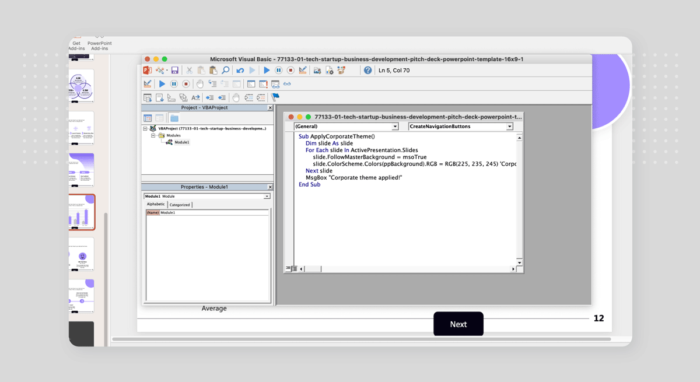Select the highlighted bar-chart slide thumbnail
This screenshot has height=382, width=700.
(82, 212)
